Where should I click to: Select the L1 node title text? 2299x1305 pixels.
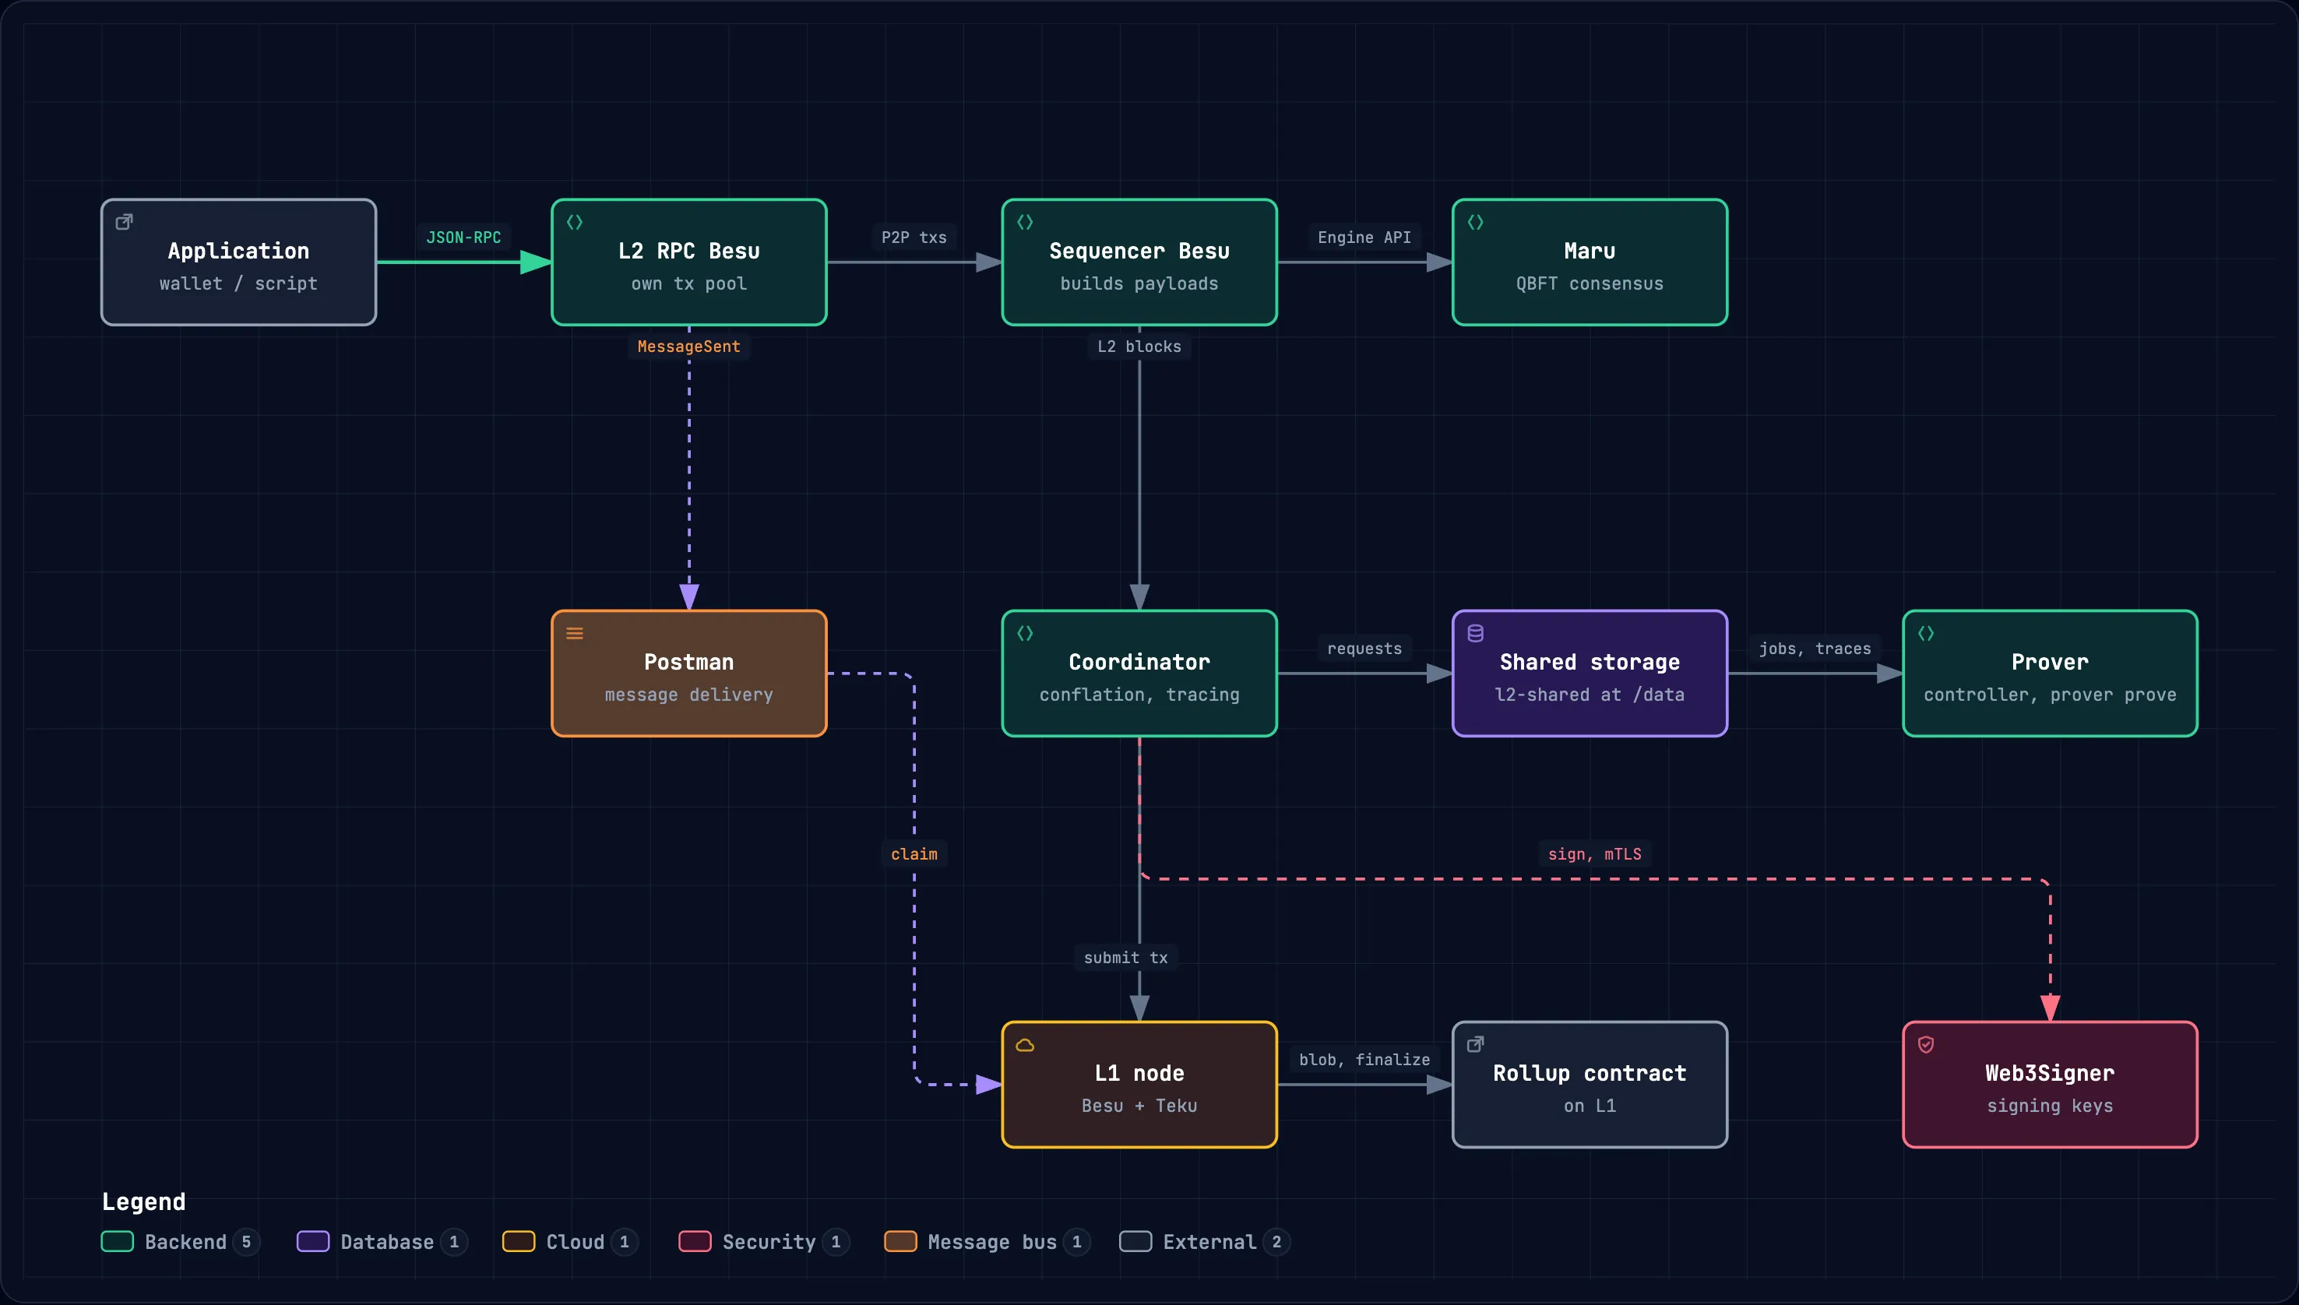point(1139,1074)
